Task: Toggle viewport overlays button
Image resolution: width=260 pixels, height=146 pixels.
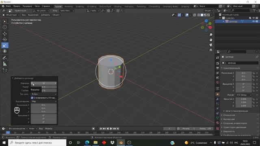Action: click(x=187, y=15)
